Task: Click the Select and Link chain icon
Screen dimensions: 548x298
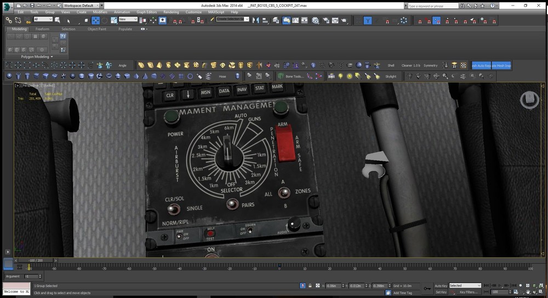Action: click(9, 20)
